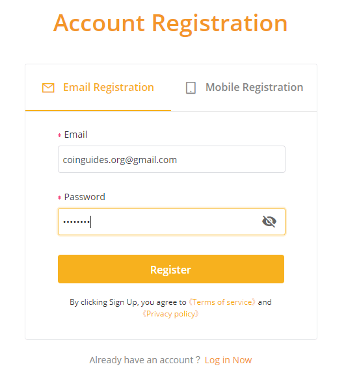This screenshot has height=386, width=359.
Task: Open the Privacy policy link
Action: pos(170,314)
